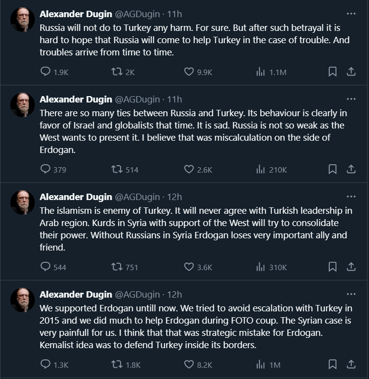Like the tweet with 9.9K likes
The width and height of the screenshot is (369, 379).
click(189, 72)
